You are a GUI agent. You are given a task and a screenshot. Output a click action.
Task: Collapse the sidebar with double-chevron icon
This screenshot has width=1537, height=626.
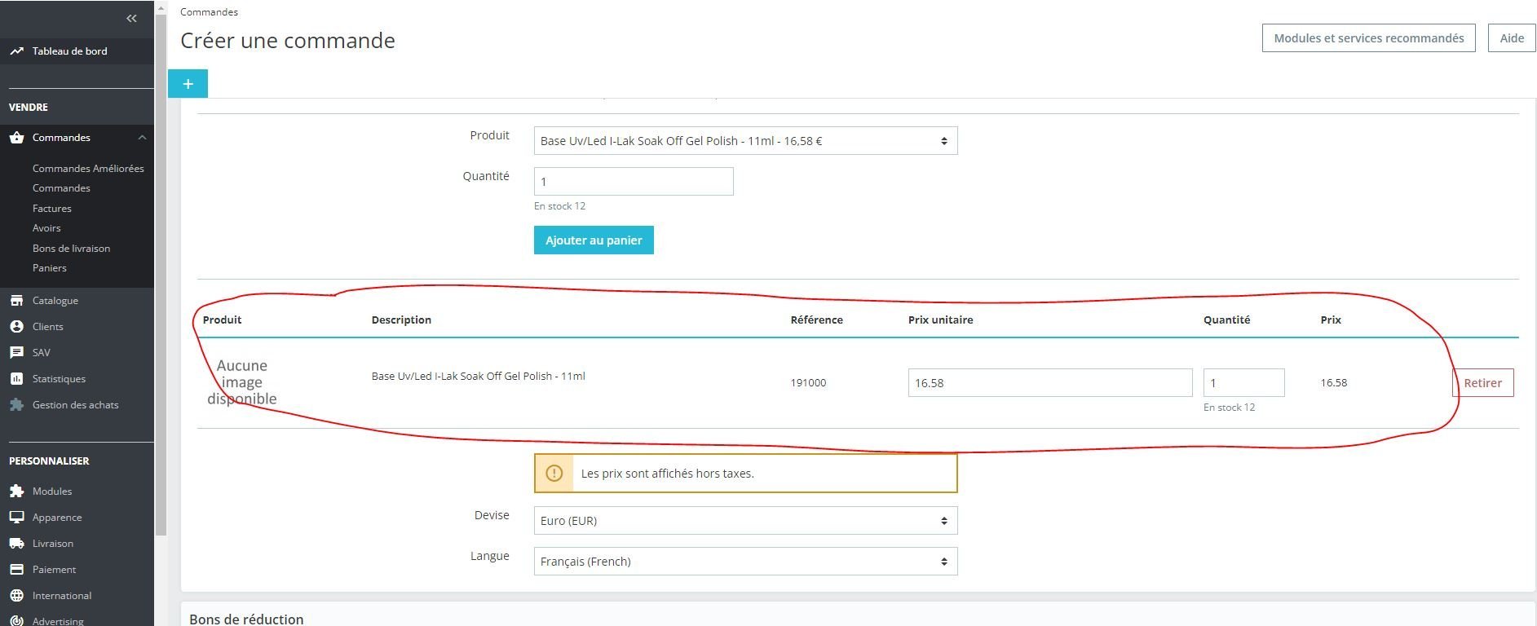coord(131,18)
